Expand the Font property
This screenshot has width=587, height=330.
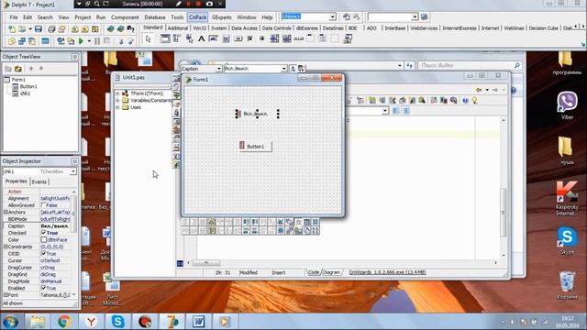[6, 295]
